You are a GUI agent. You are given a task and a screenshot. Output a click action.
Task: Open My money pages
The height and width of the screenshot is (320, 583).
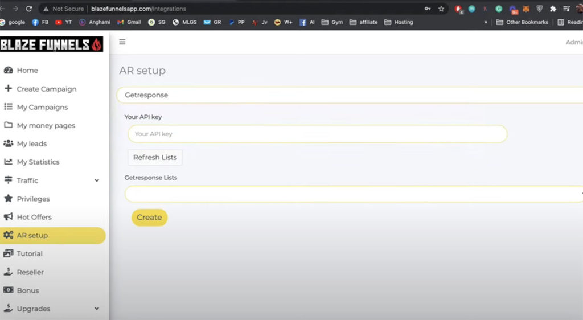pyautogui.click(x=46, y=125)
